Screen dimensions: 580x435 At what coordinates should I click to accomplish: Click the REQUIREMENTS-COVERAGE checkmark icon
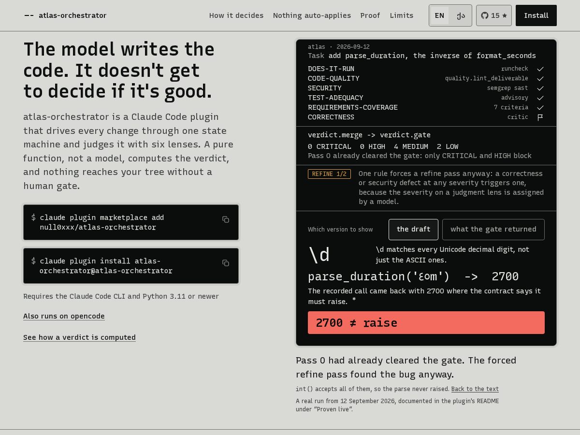coord(540,108)
